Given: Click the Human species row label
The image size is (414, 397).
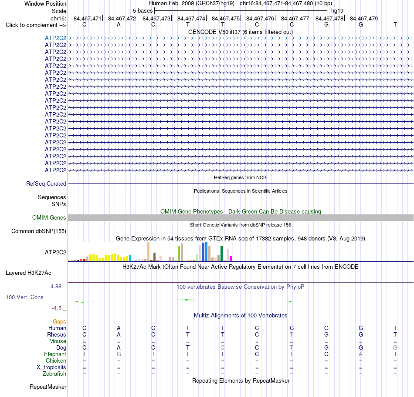Looking at the screenshot, I should point(57,328).
